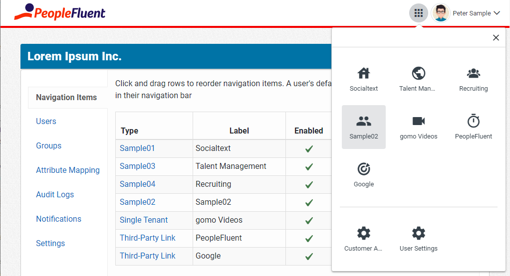510x276 pixels.
Task: Click the enabled checkmark for PeopleFluent row
Action: click(x=309, y=239)
